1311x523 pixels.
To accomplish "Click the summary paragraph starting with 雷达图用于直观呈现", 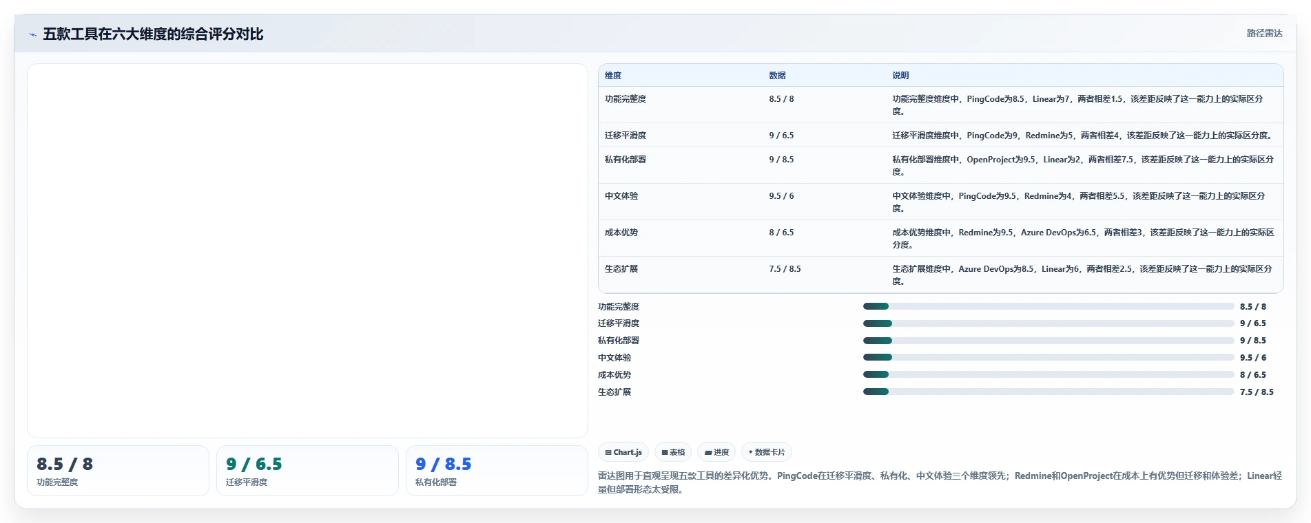I will (940, 482).
